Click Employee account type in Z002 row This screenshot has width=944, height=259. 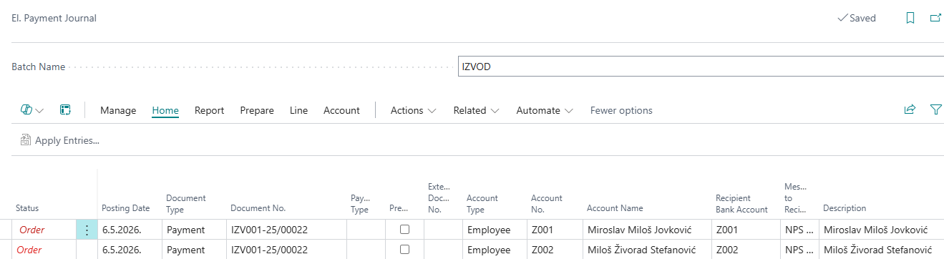(488, 250)
